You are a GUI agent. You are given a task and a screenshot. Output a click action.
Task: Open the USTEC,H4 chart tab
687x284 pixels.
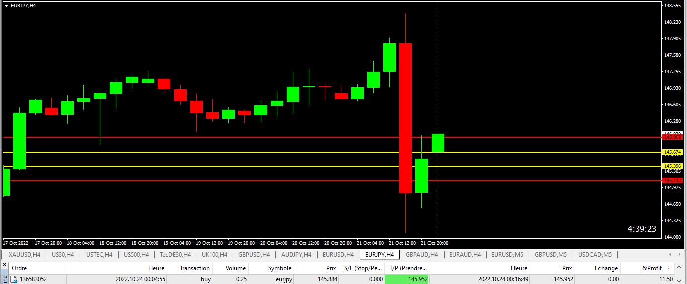click(x=99, y=254)
